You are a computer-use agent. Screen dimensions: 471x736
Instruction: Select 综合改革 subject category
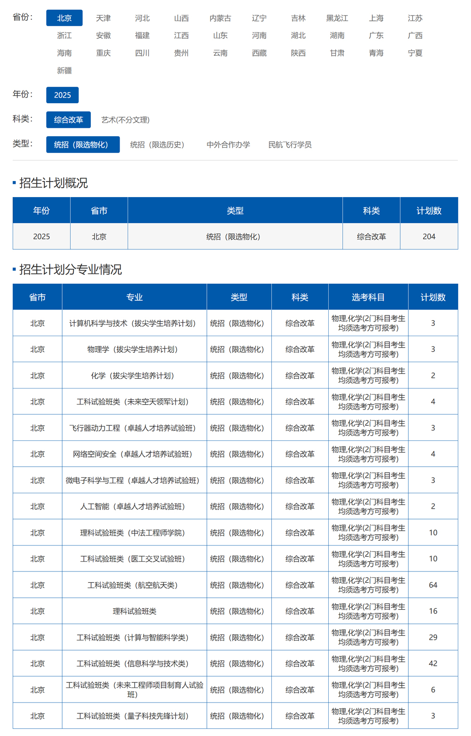coord(68,120)
